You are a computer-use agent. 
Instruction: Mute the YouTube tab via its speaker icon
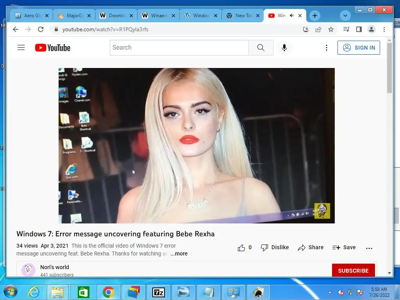291,16
